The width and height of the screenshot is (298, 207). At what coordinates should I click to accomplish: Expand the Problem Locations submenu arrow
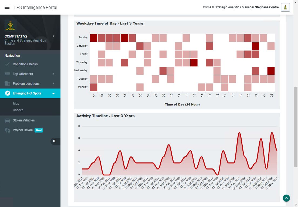click(x=53, y=84)
